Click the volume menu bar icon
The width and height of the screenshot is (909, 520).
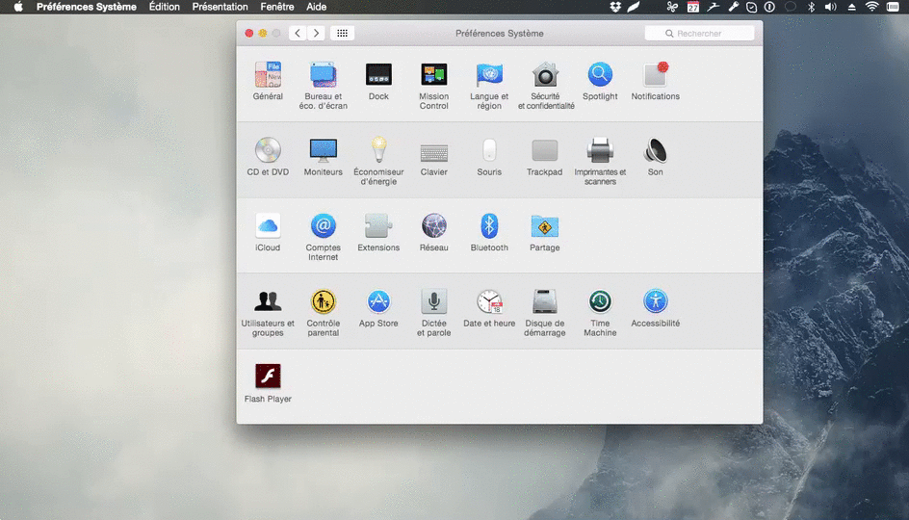[x=831, y=7]
